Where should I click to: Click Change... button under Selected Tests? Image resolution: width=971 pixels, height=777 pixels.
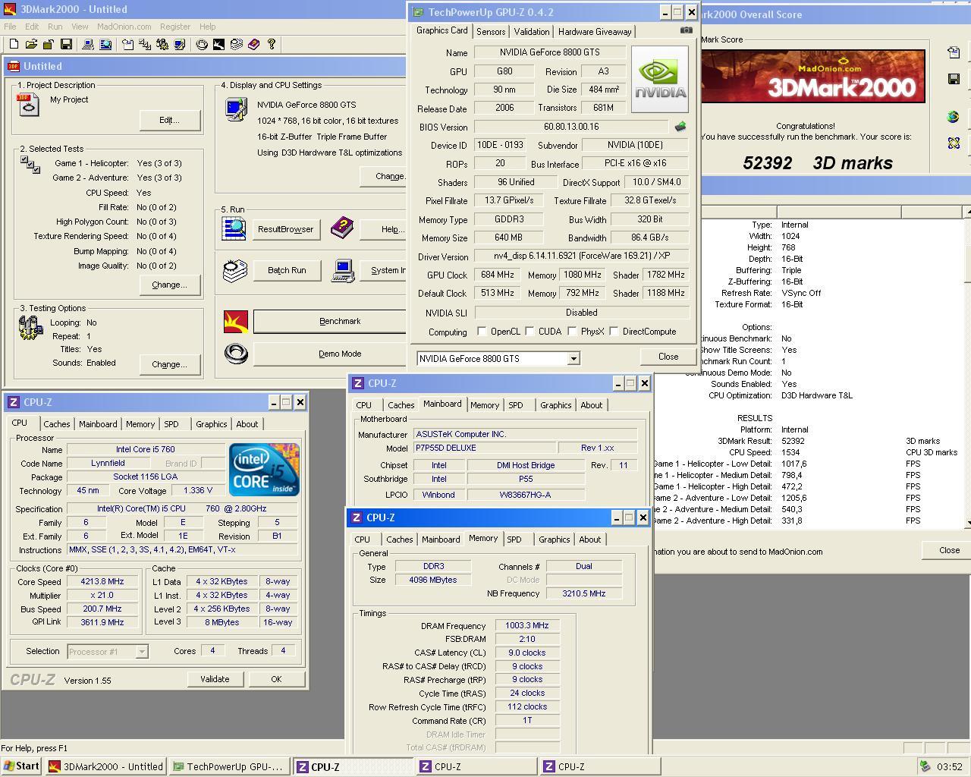click(170, 285)
